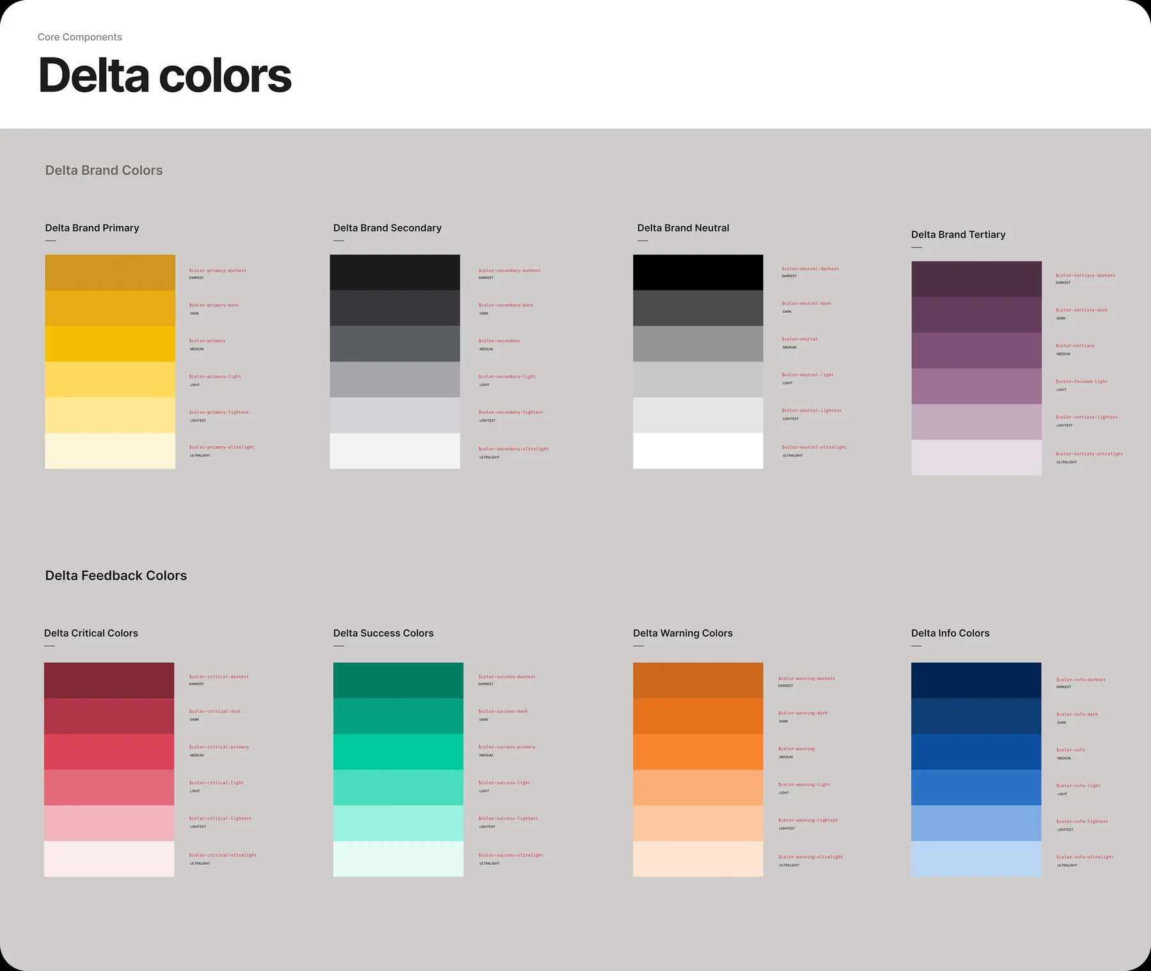Click the Delta Warning Colors heading
Screen dimensions: 1151x971
[x=682, y=633]
